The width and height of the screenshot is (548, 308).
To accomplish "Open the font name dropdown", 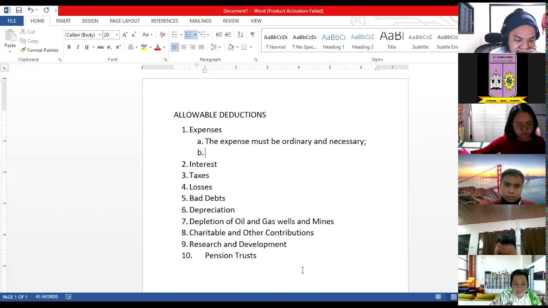I will [99, 35].
